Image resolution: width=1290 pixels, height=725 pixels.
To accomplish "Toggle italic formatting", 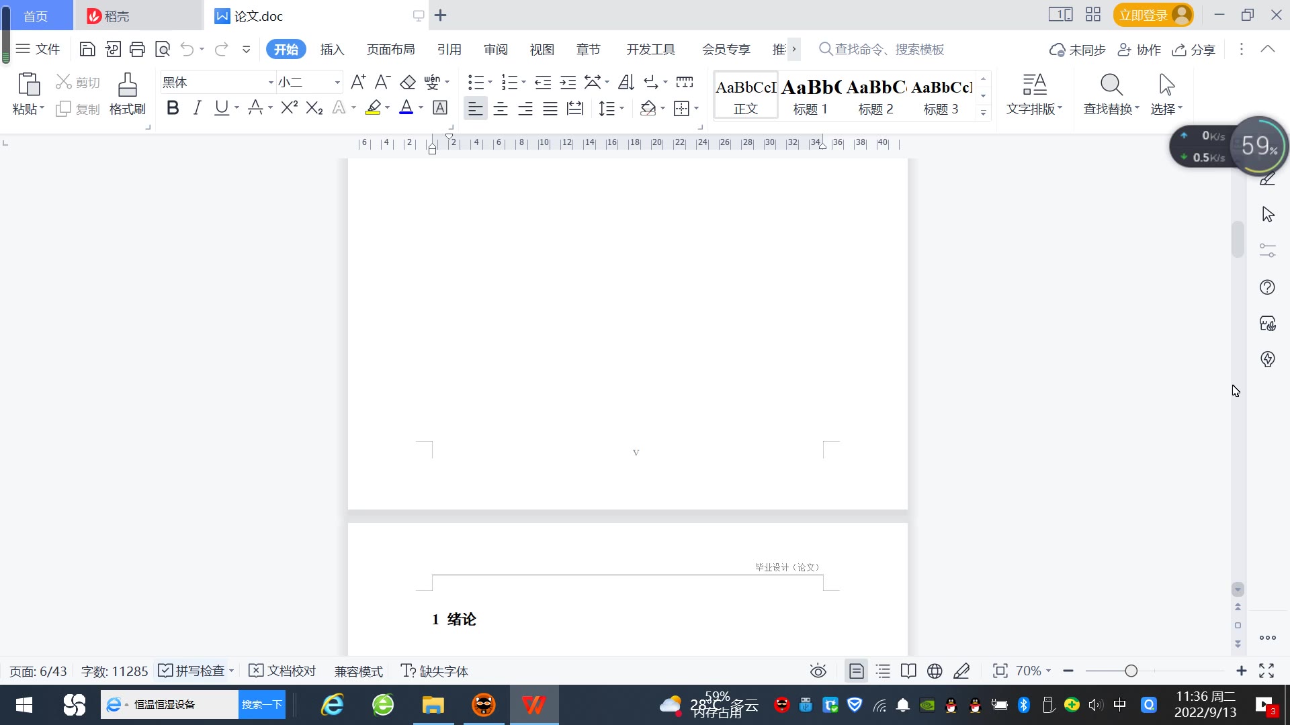I will [x=197, y=108].
